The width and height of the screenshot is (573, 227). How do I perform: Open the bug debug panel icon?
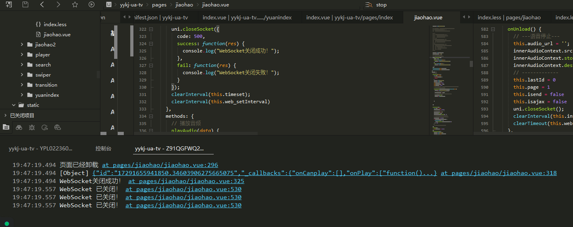(x=32, y=127)
